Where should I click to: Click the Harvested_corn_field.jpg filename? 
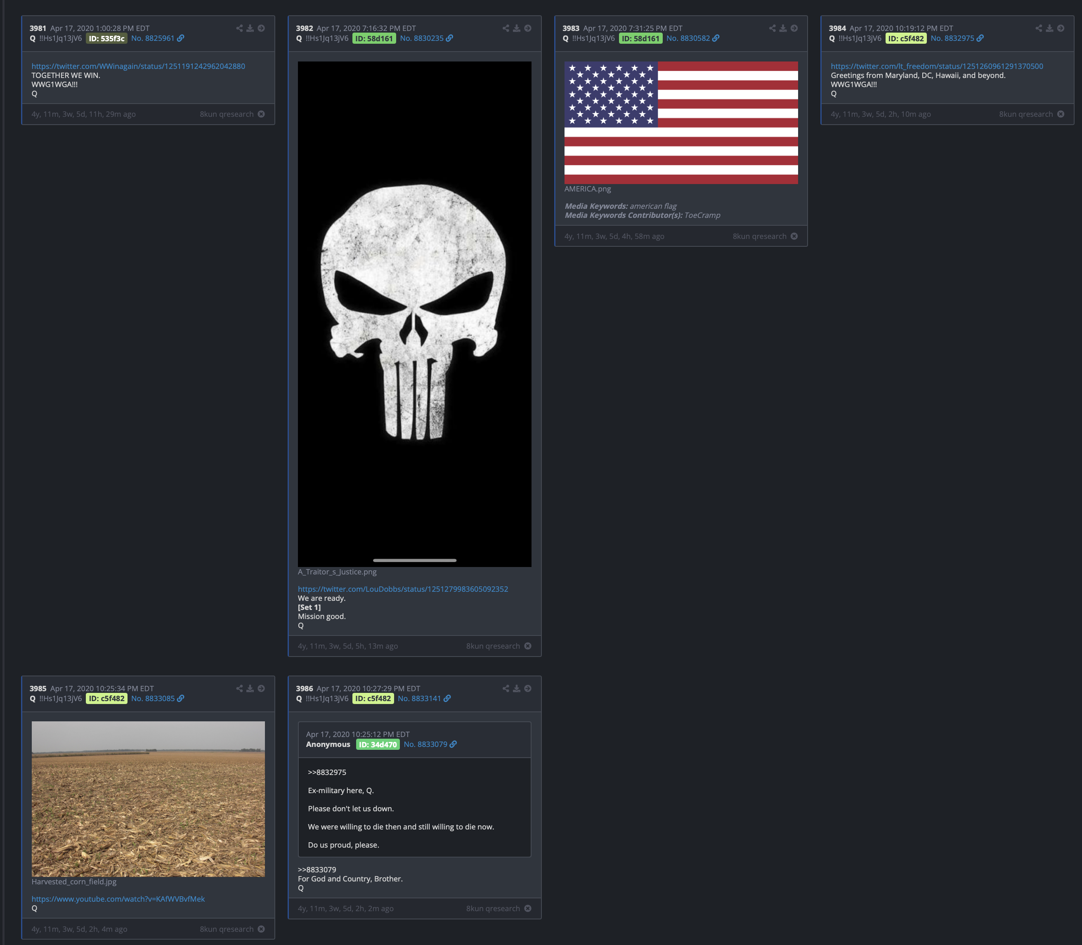pyautogui.click(x=74, y=882)
